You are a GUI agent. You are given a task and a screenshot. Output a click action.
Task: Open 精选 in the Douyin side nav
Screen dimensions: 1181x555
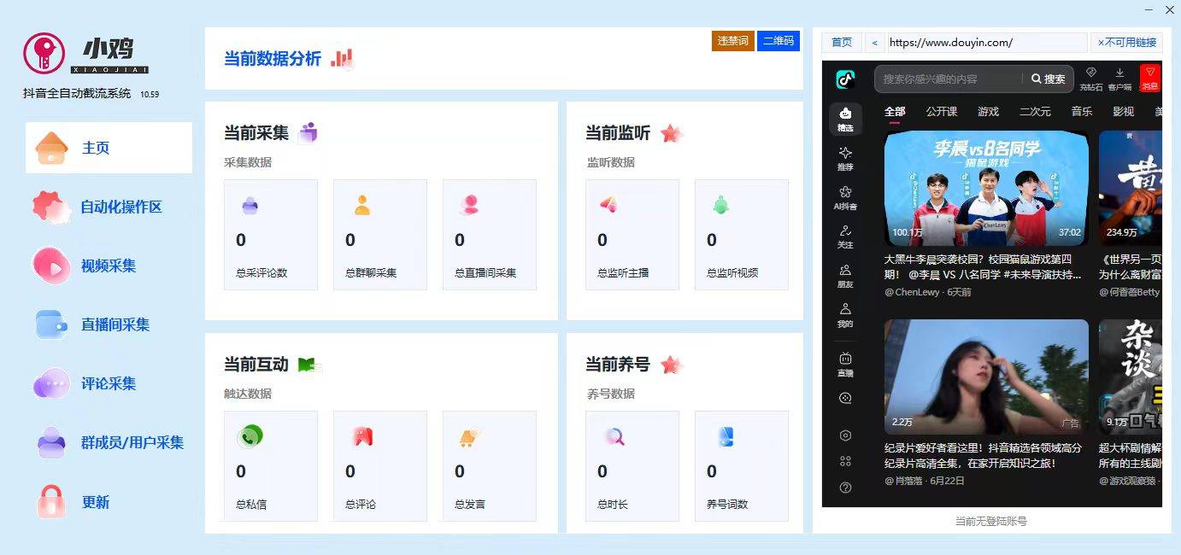845,119
